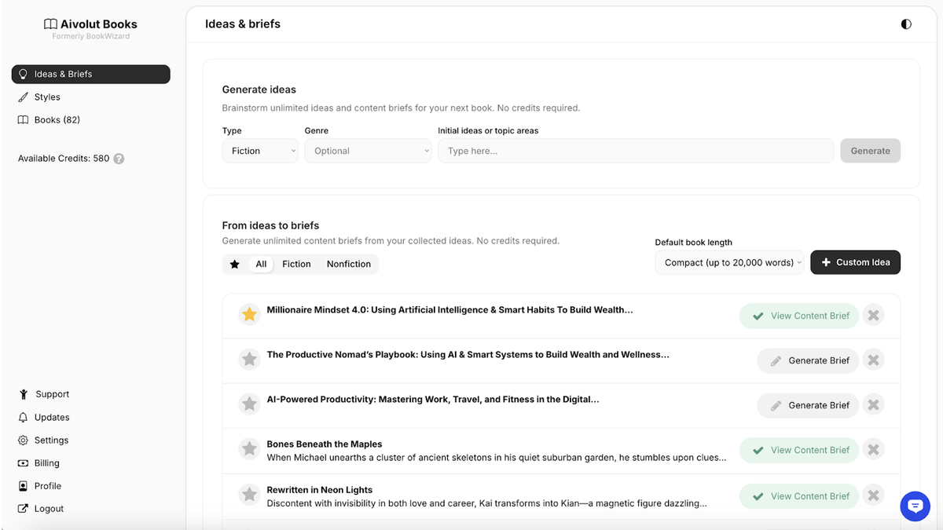943x530 pixels.
Task: Click the Available Credits help question mark
Action: (x=119, y=159)
